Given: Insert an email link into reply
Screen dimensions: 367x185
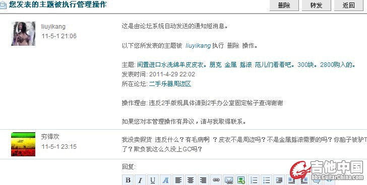Looking at the screenshot, I should [x=228, y=180].
